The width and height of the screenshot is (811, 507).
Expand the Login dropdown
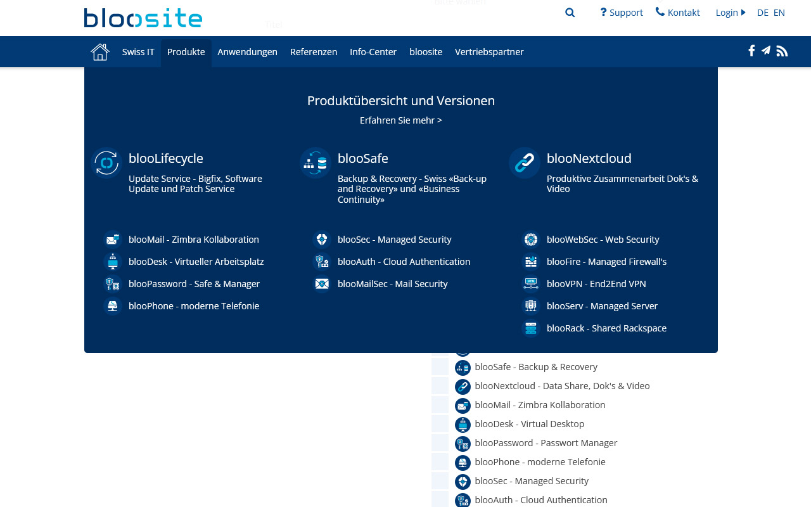tap(730, 13)
